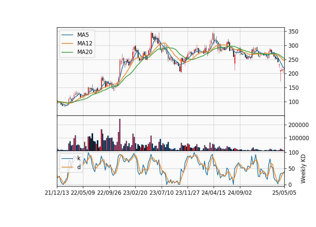The width and height of the screenshot is (316, 227).
Task: Click the 100000 volume axis tick label
Action: 299,138
